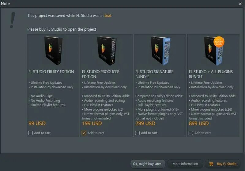Screen dimensions: 245x171
Task: Click the Buy FL Studio button
Action: pyautogui.click(x=223, y=164)
